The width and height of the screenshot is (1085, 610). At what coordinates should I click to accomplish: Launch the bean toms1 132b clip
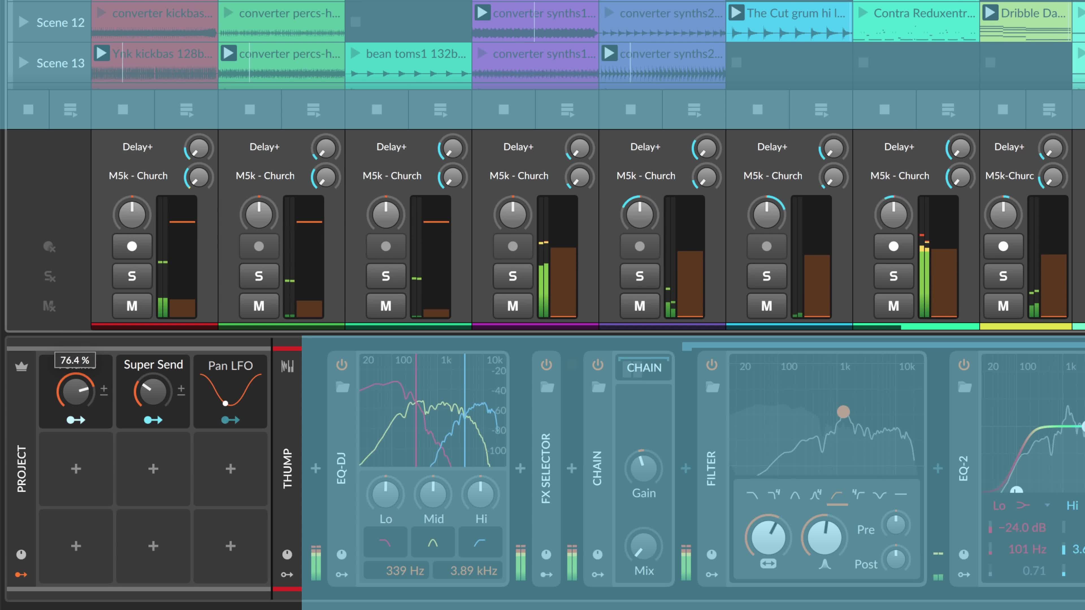tap(355, 53)
